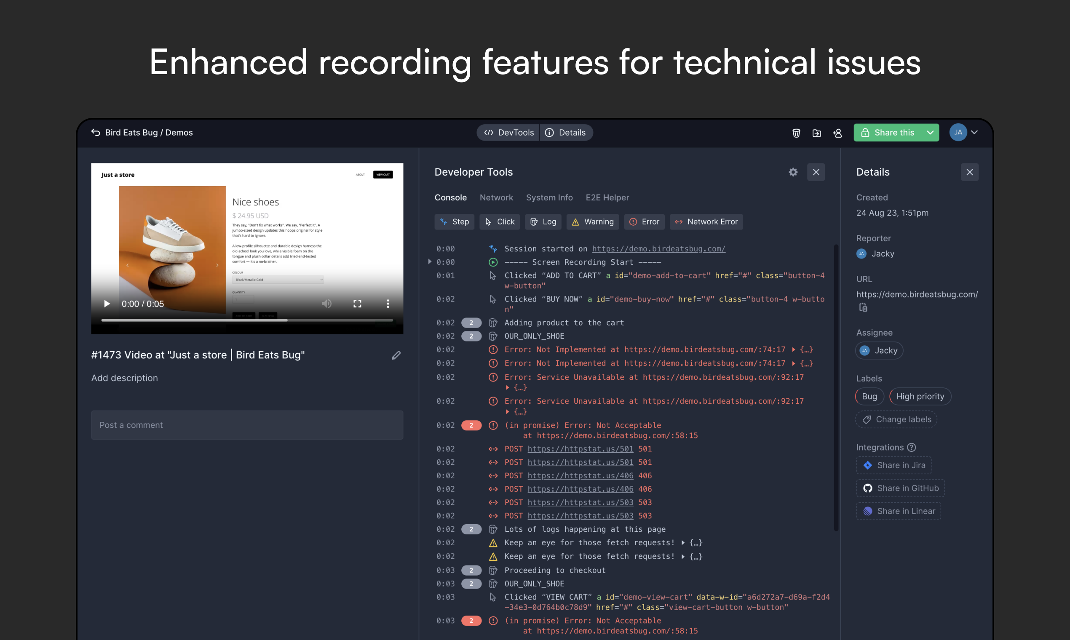Viewport: 1070px width, 640px height.
Task: Toggle the Step console filter
Action: [x=454, y=221]
